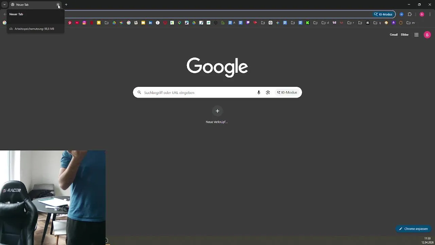Open the Google Photos pinwheel bookmark

coord(121,23)
